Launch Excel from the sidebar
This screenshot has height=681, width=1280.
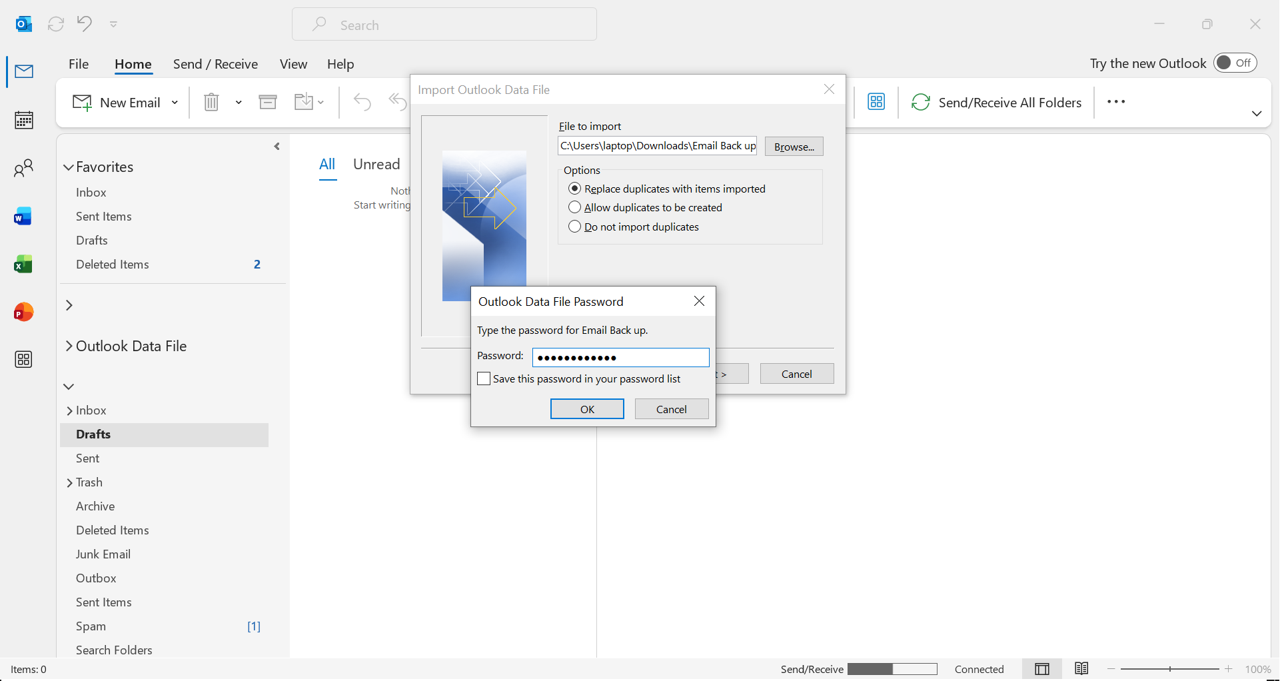coord(24,265)
